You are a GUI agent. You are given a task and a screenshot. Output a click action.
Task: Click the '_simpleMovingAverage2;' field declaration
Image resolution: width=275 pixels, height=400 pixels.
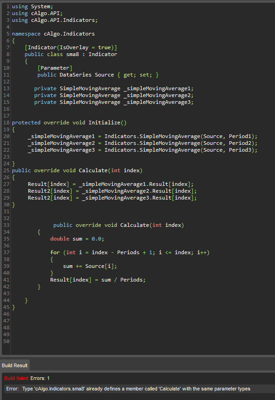point(114,95)
